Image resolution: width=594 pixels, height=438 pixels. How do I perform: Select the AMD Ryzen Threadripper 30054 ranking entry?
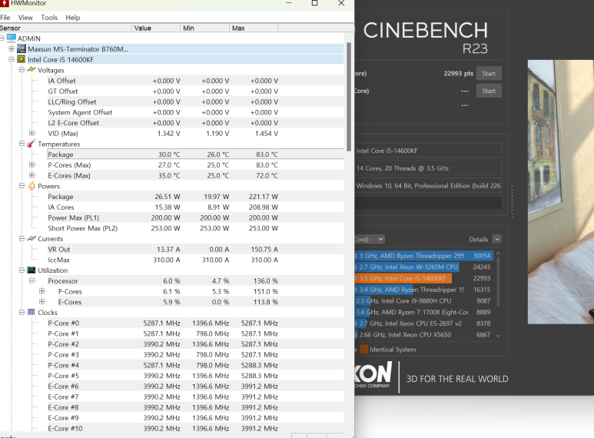tap(423, 256)
